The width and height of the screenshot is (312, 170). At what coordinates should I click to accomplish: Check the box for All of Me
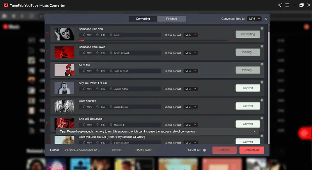coord(48,70)
